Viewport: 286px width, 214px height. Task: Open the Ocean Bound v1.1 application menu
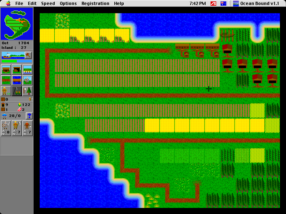click(256, 4)
